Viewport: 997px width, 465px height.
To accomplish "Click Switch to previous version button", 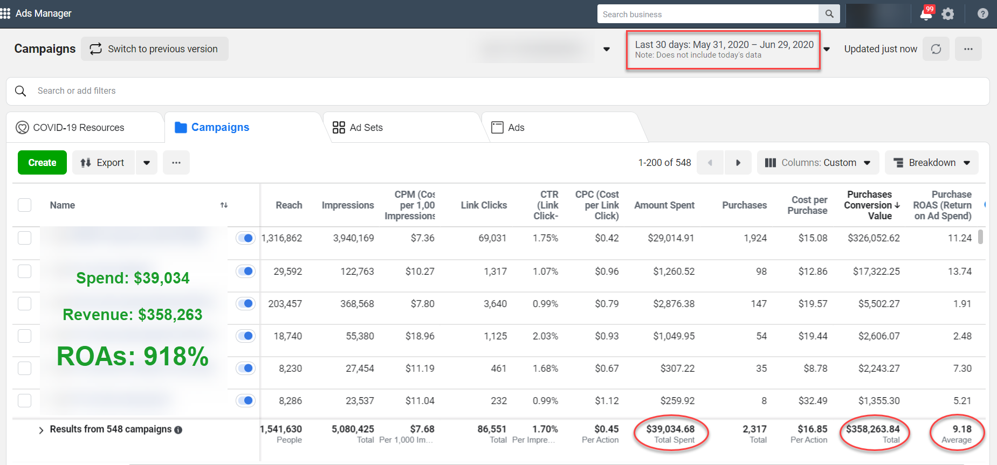I will click(155, 49).
